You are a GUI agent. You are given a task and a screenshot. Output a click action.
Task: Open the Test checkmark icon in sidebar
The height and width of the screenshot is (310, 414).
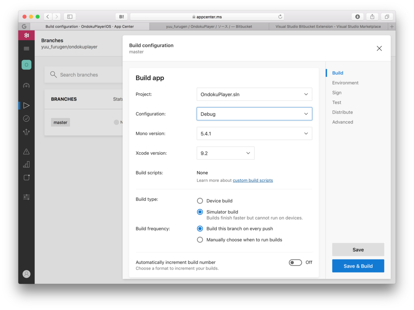(x=26, y=118)
